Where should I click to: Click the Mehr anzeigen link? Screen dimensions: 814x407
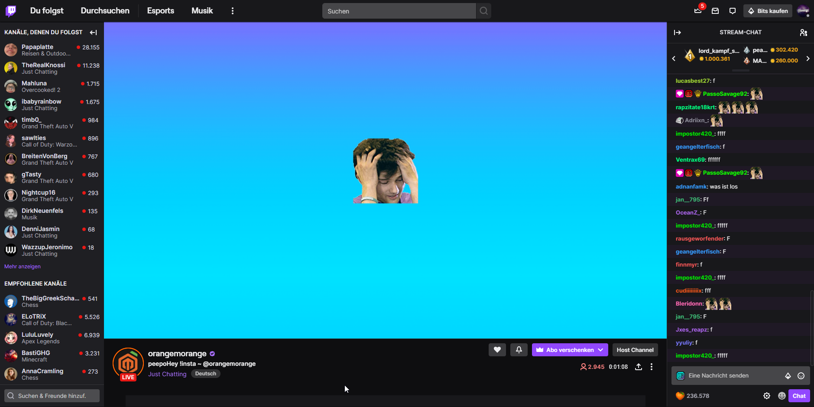[23, 267]
